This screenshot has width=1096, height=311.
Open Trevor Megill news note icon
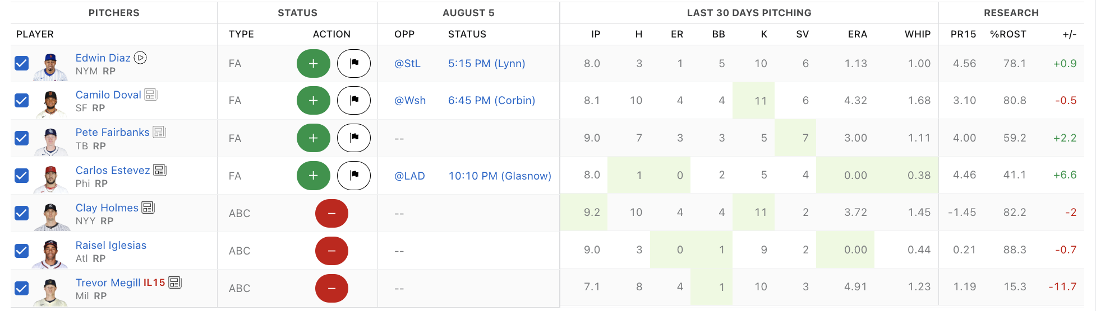click(x=175, y=282)
